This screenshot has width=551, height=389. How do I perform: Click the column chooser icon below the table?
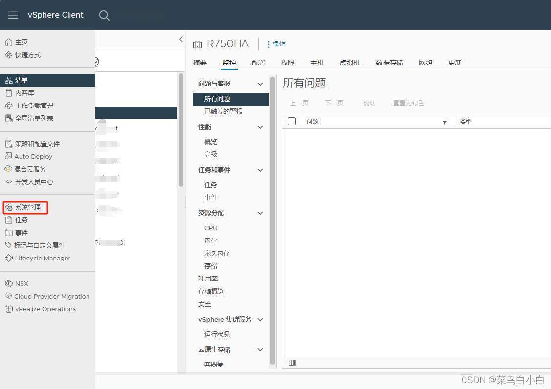point(292,363)
